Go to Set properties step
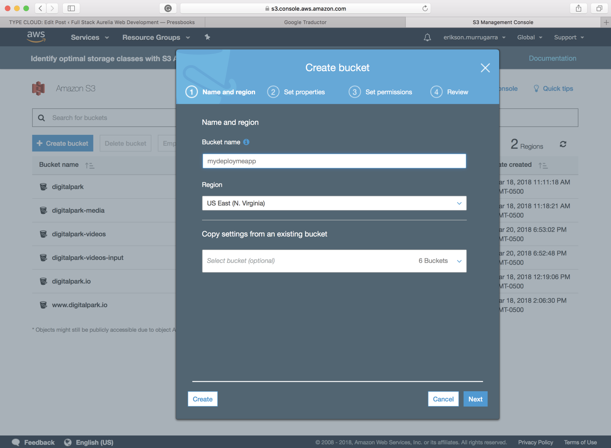This screenshot has height=448, width=611. 296,92
